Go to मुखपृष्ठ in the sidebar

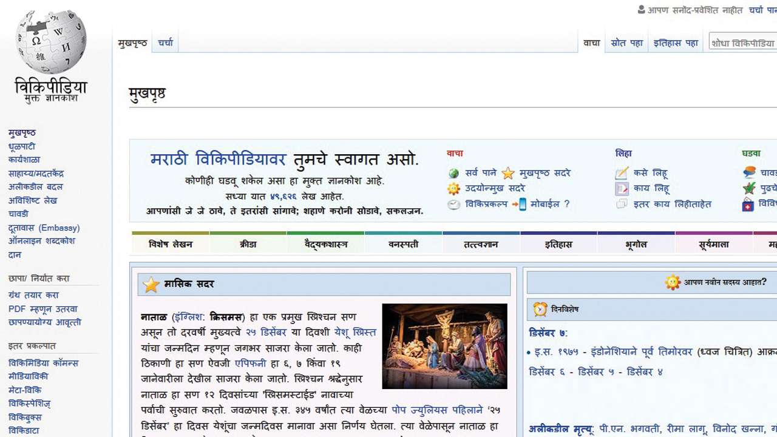click(x=22, y=133)
